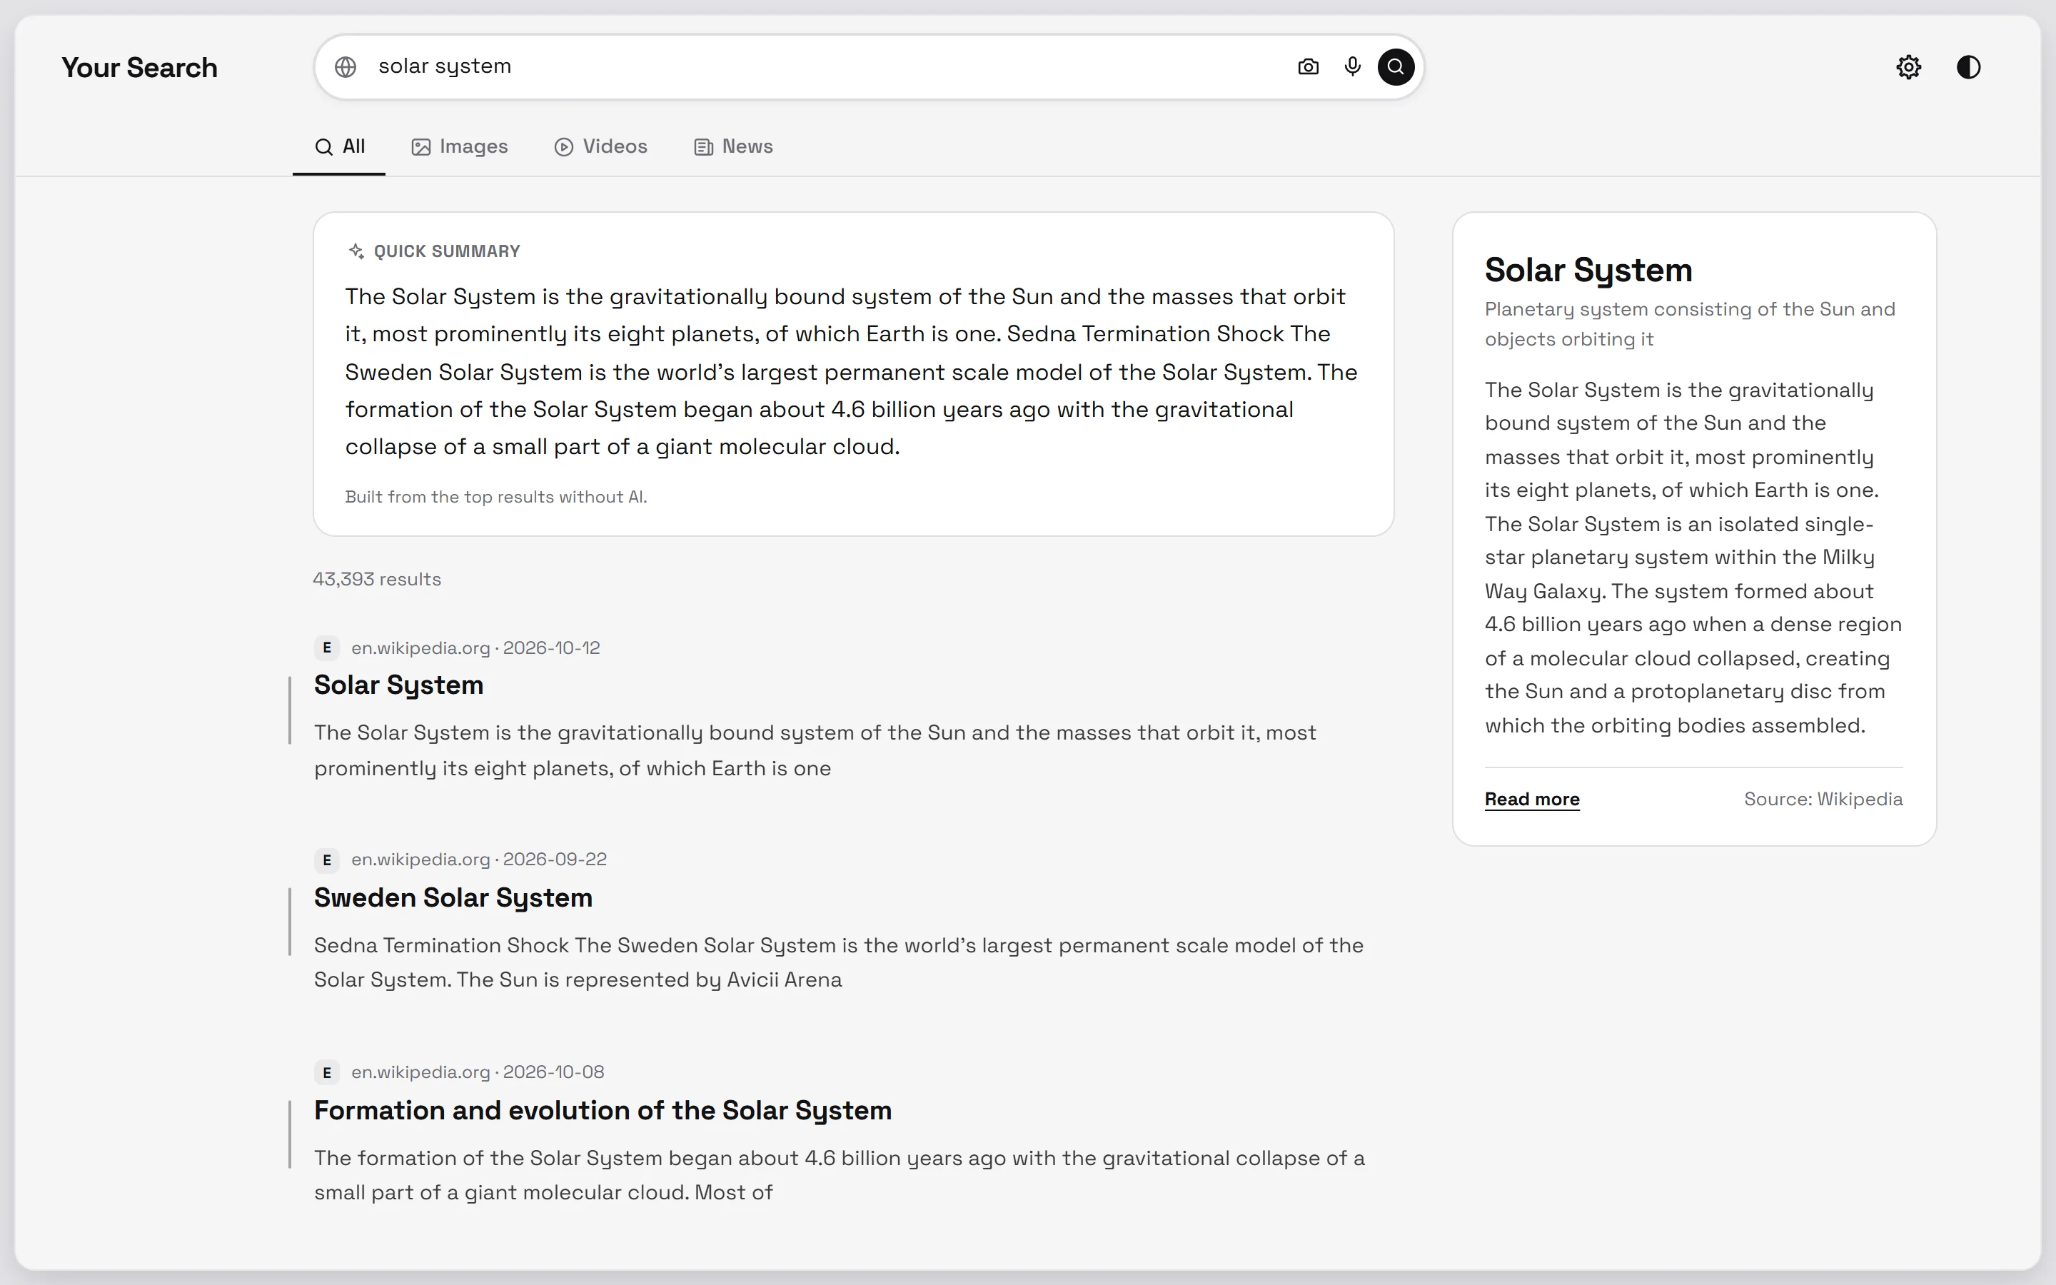Click "Built from the top results without AI."
This screenshot has width=2056, height=1285.
496,497
